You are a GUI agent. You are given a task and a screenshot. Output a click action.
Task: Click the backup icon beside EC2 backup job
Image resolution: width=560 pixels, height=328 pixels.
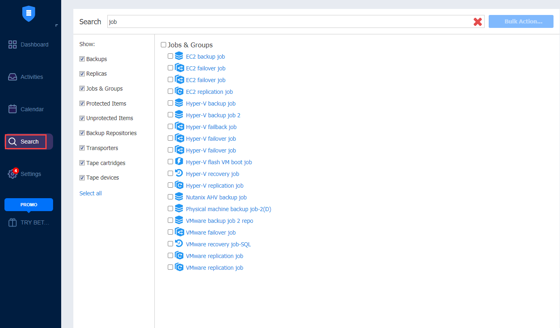[179, 56]
